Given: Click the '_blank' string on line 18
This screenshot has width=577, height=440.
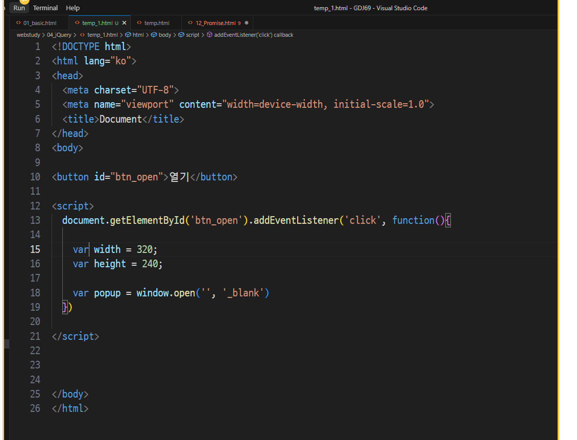Looking at the screenshot, I should (x=243, y=293).
